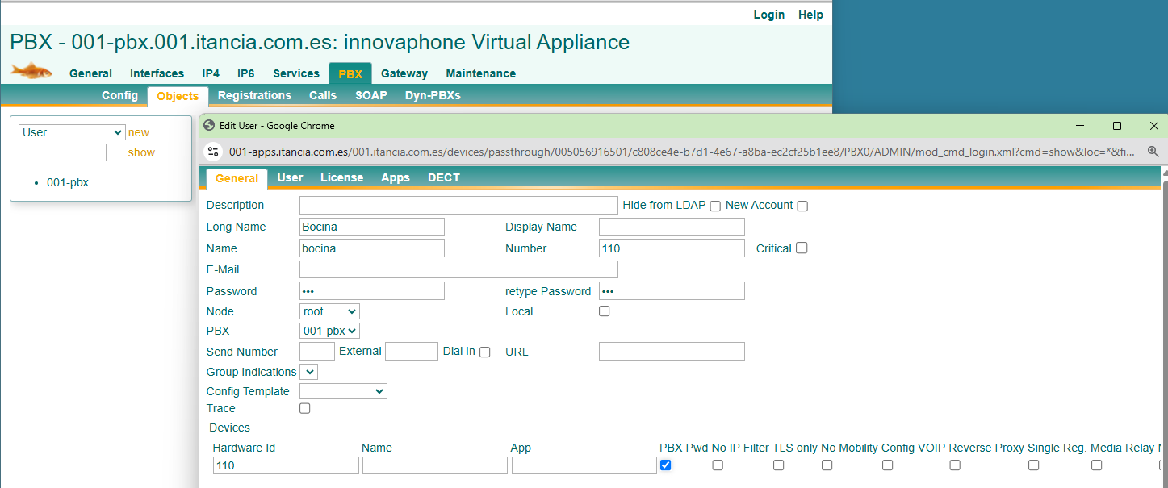
Task: Open the PBX dropdown showing 001-pbx
Action: tap(329, 331)
